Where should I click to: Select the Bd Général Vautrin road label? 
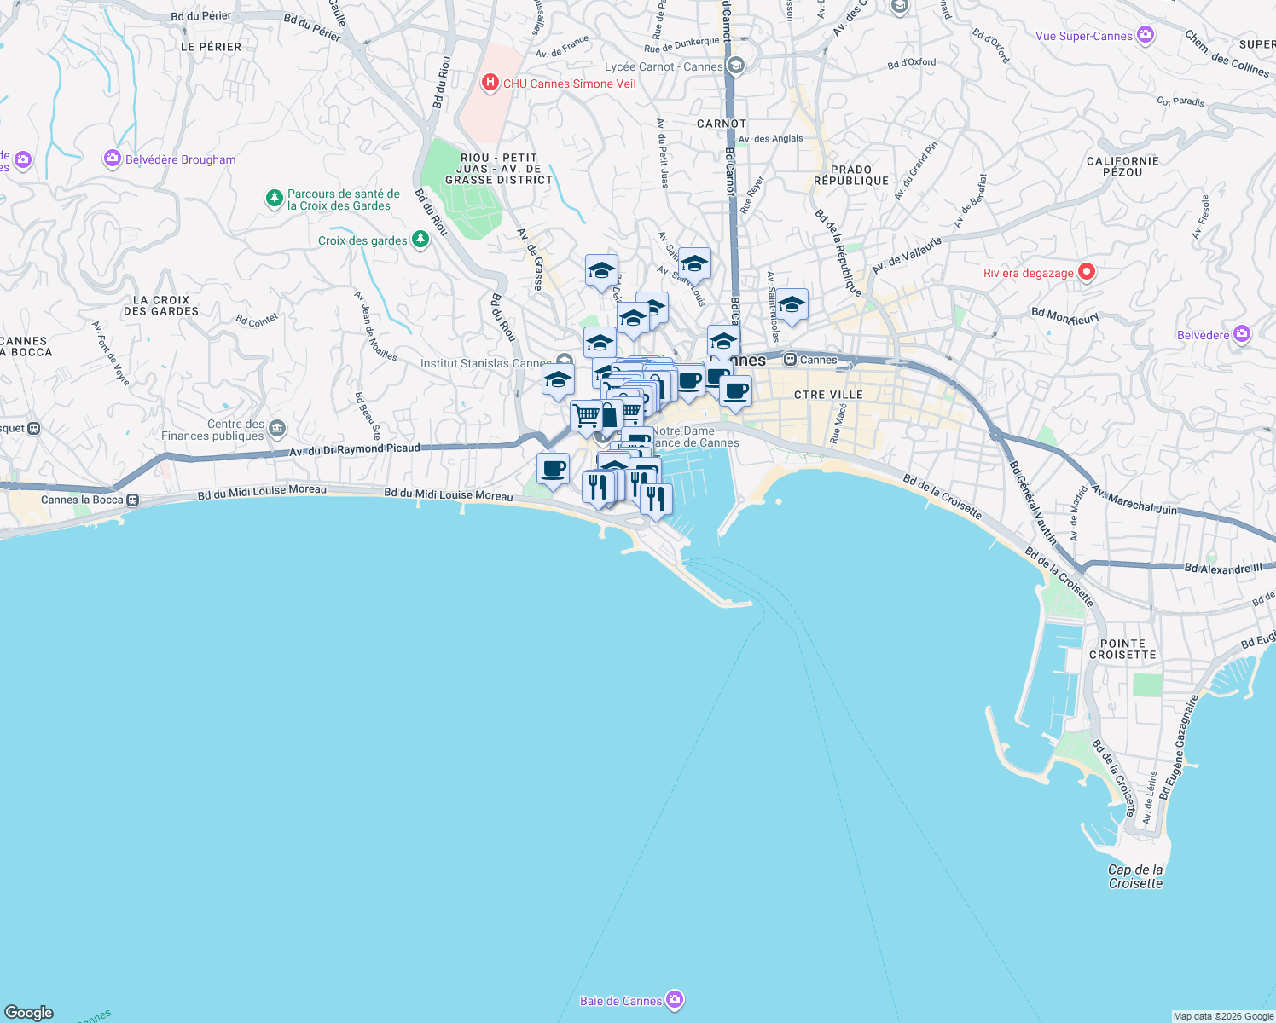click(1033, 503)
